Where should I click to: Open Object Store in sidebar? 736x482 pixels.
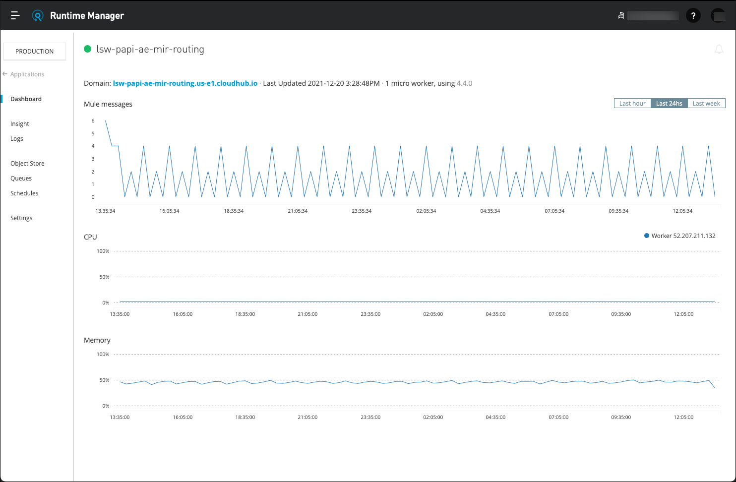click(27, 163)
